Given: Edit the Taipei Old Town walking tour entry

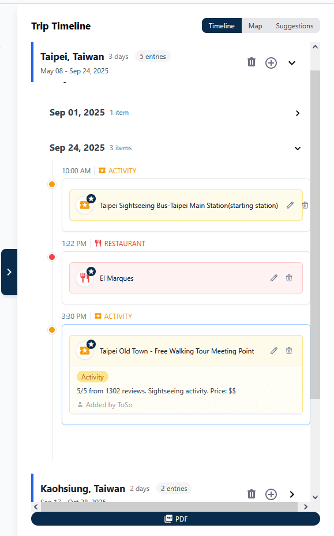Looking at the screenshot, I should (274, 351).
